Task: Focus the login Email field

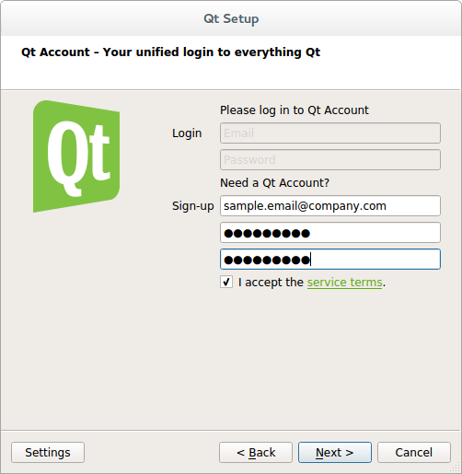Action: click(x=330, y=133)
